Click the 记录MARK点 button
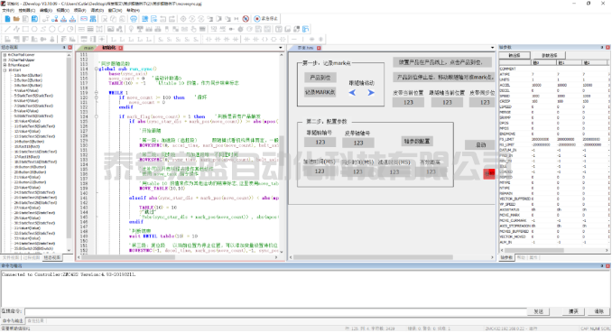 point(320,93)
